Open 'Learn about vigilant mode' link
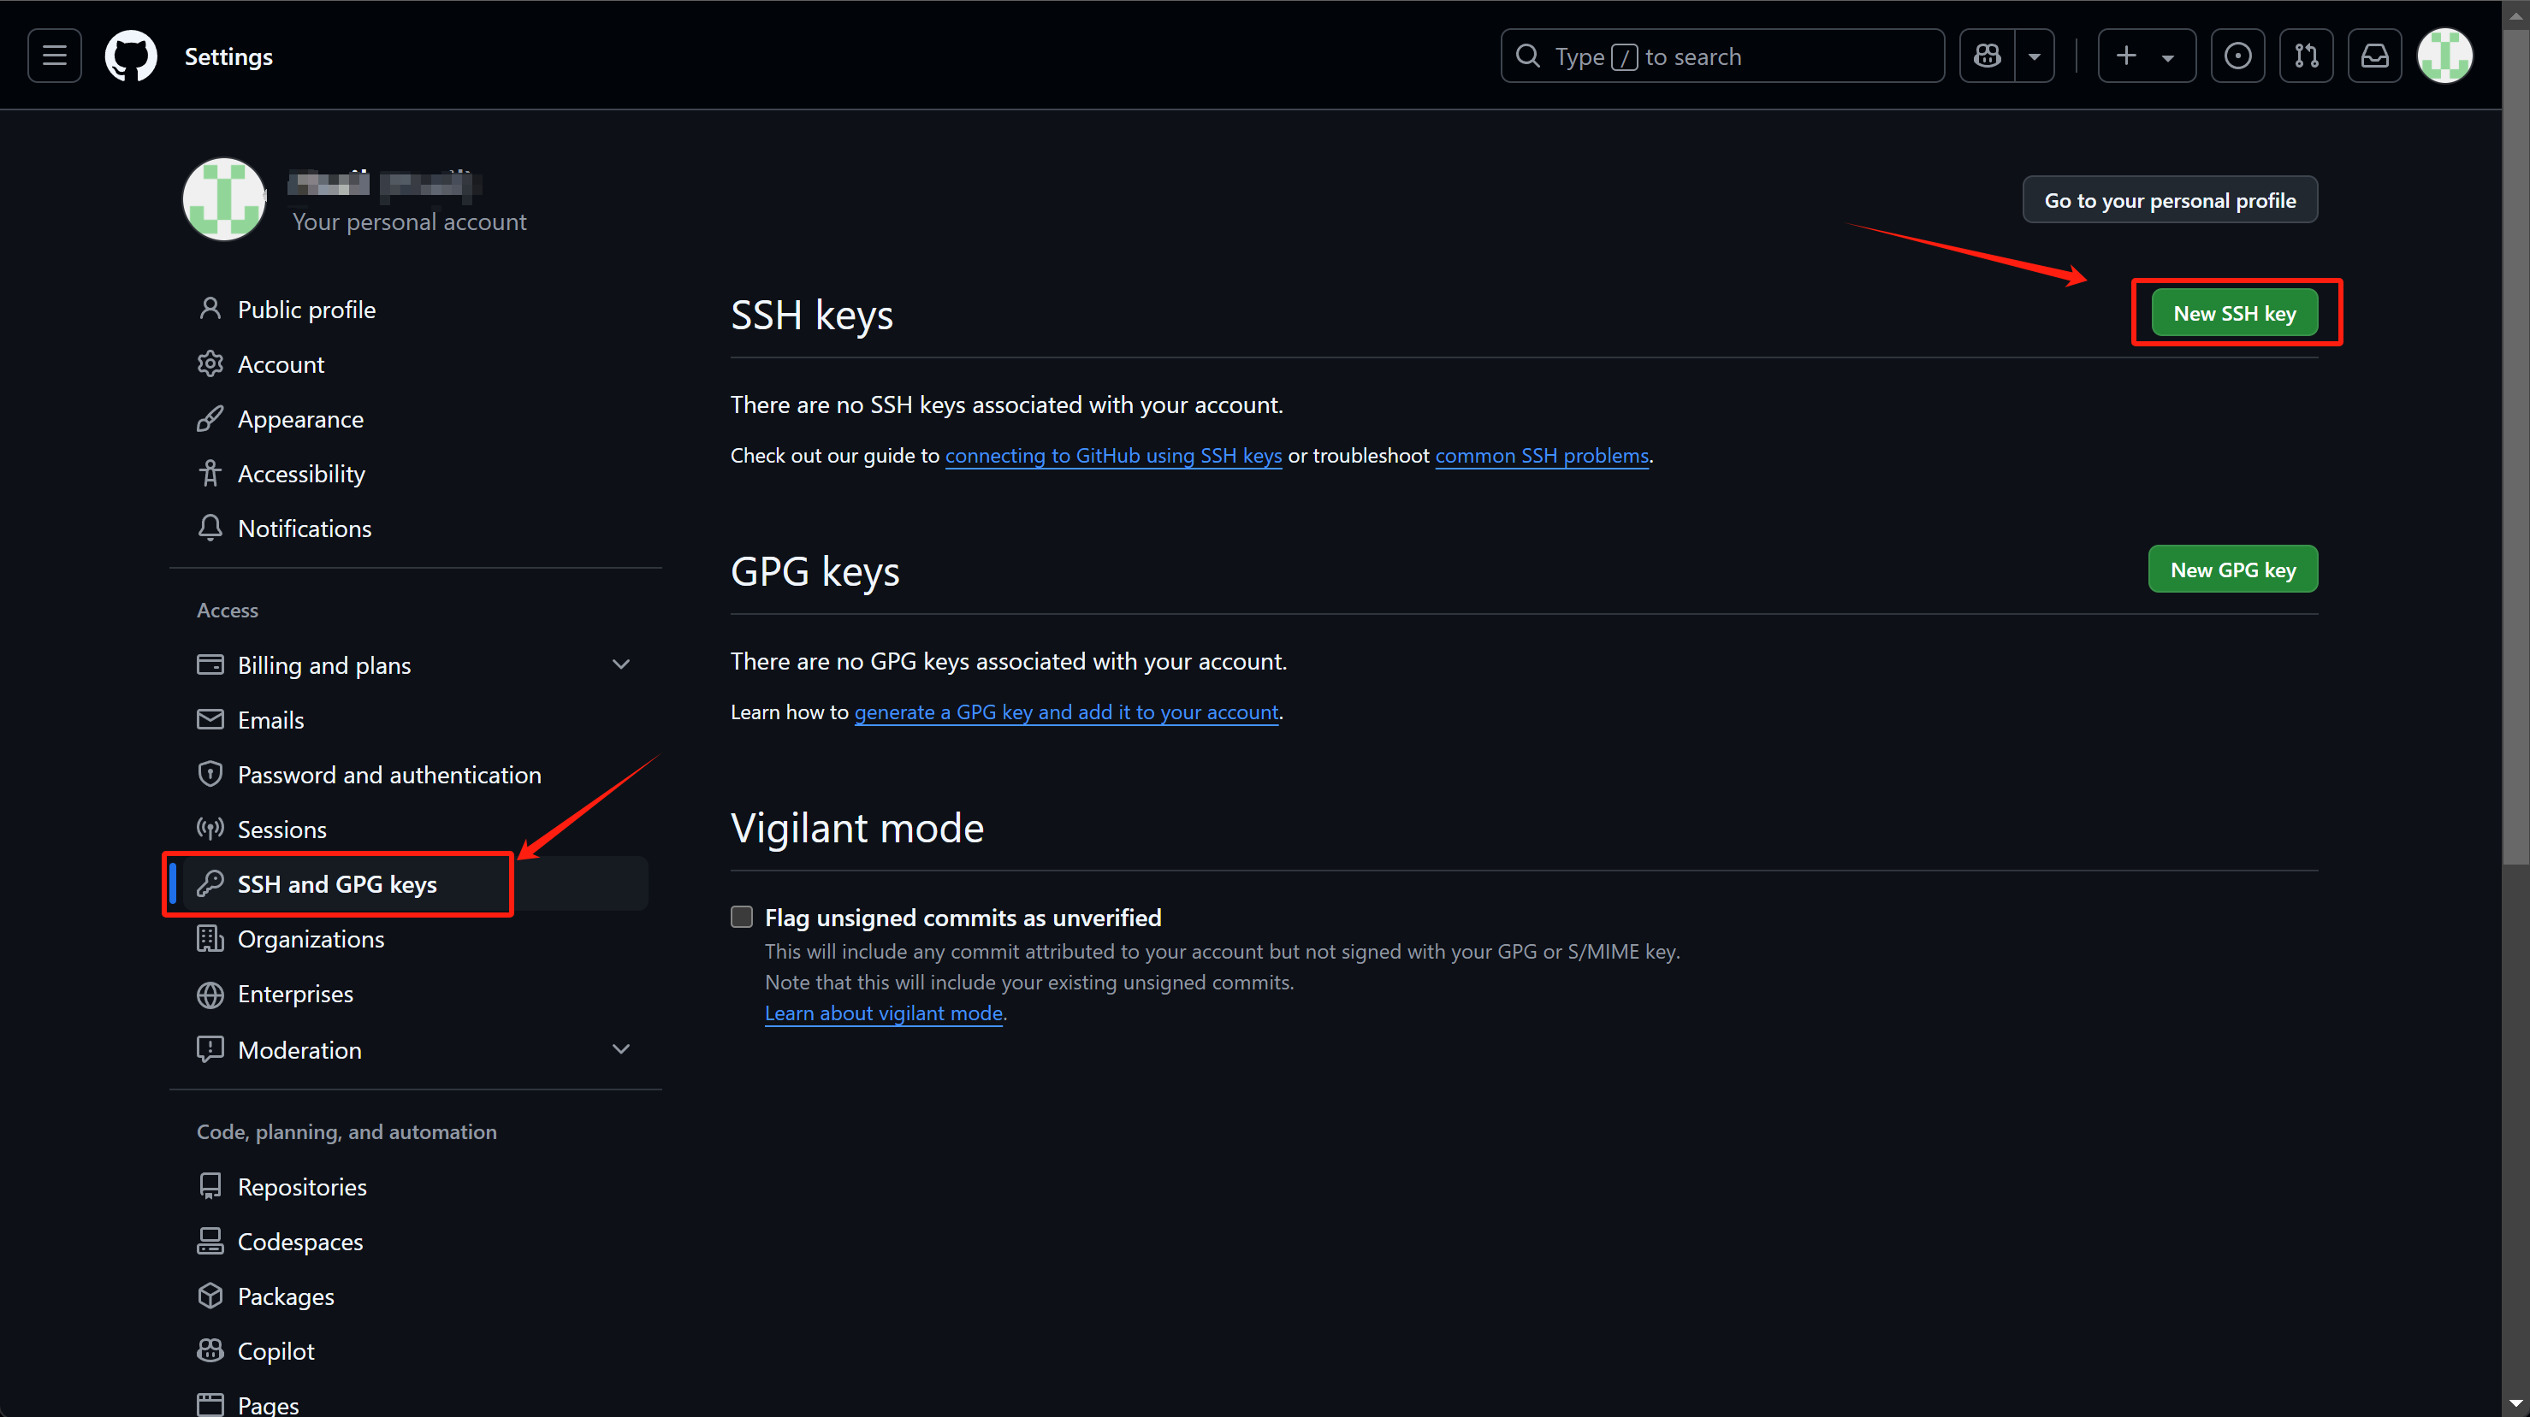The image size is (2530, 1417). [883, 1013]
